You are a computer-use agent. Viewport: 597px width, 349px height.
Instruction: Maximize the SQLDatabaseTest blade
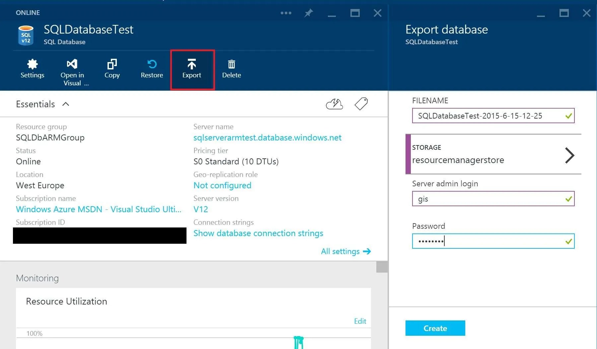(355, 13)
